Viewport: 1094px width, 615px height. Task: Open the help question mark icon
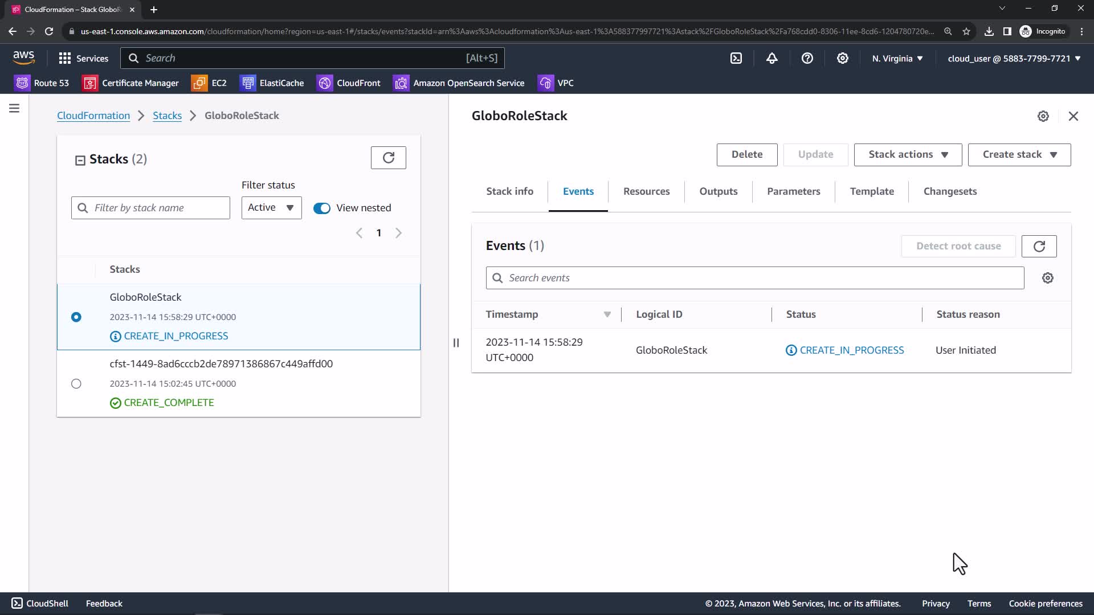click(x=807, y=58)
